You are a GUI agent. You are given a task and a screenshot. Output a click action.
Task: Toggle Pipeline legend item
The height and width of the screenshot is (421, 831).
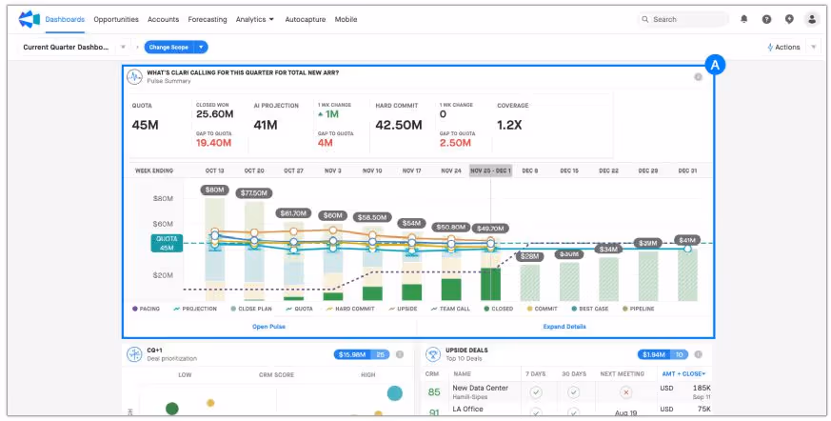[639, 309]
